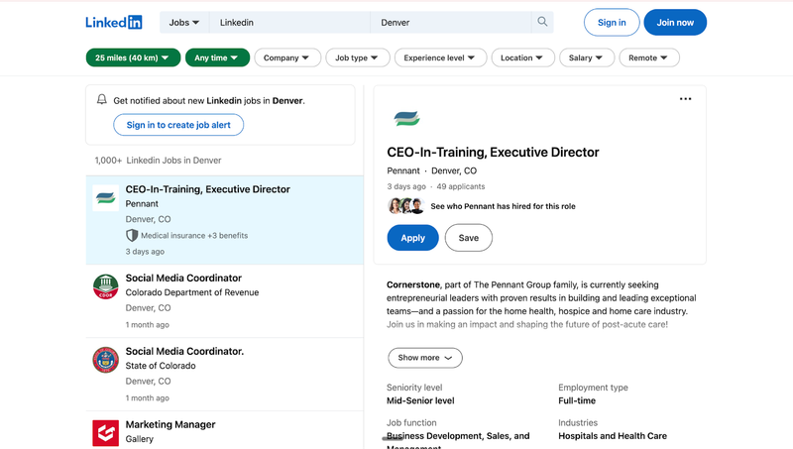Click the State of Colorado logo
Viewport: 793px width, 449px height.
105,360
